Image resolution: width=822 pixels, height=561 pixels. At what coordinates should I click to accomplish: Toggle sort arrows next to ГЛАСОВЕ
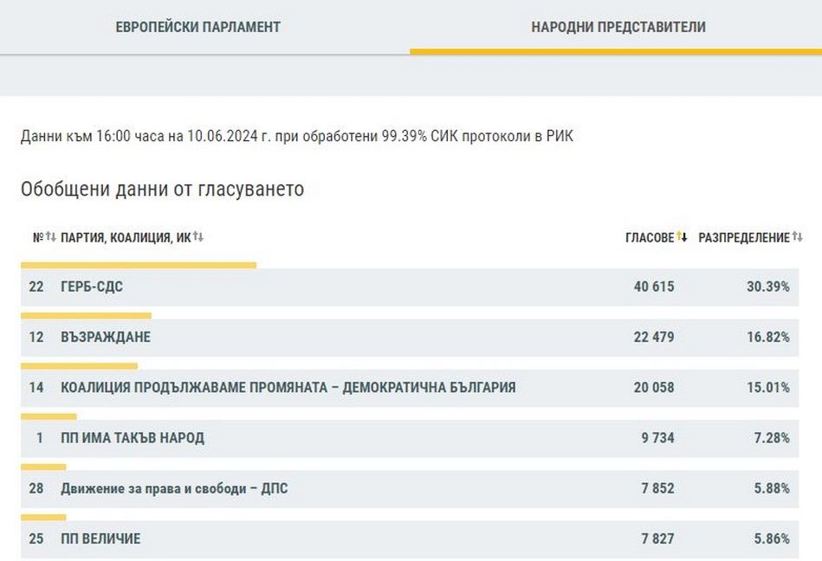click(683, 237)
